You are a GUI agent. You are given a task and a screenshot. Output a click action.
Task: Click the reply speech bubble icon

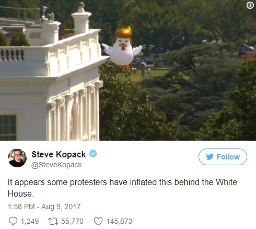pos(13,221)
